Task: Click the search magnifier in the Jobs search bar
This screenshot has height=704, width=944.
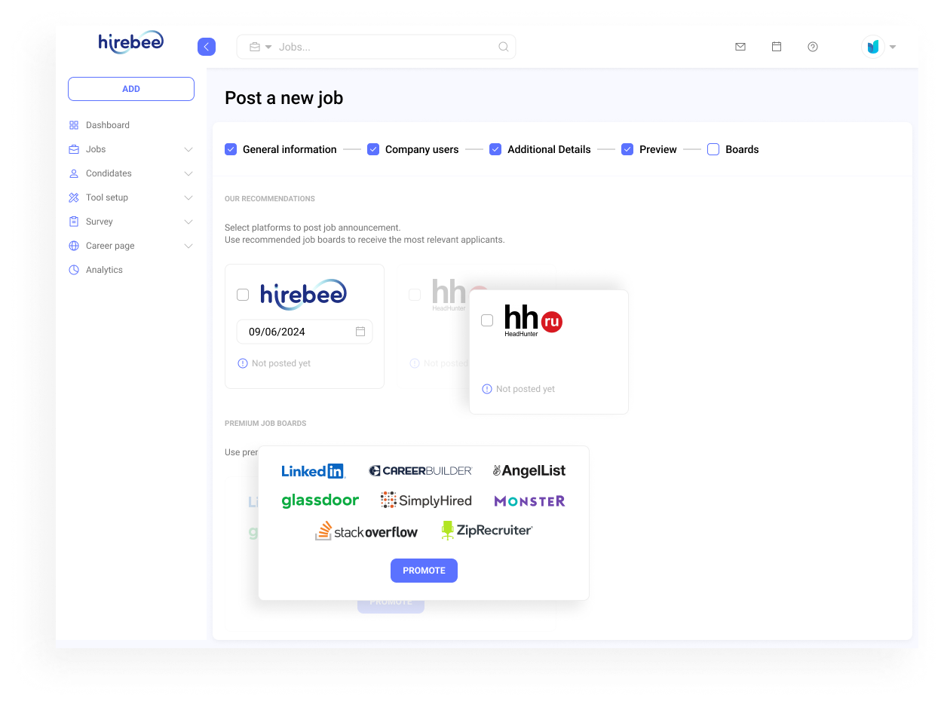Action: coord(503,46)
